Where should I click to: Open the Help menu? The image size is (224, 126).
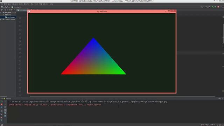51,4
